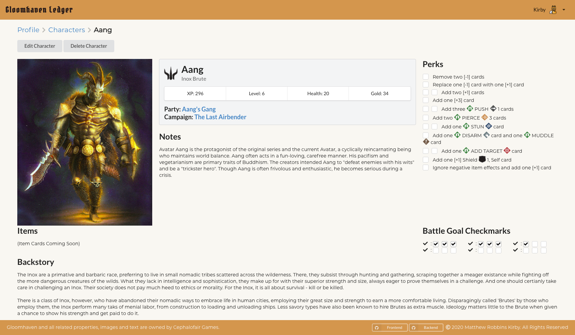Click the Perks heading
Image resolution: width=575 pixels, height=335 pixels.
tap(433, 64)
